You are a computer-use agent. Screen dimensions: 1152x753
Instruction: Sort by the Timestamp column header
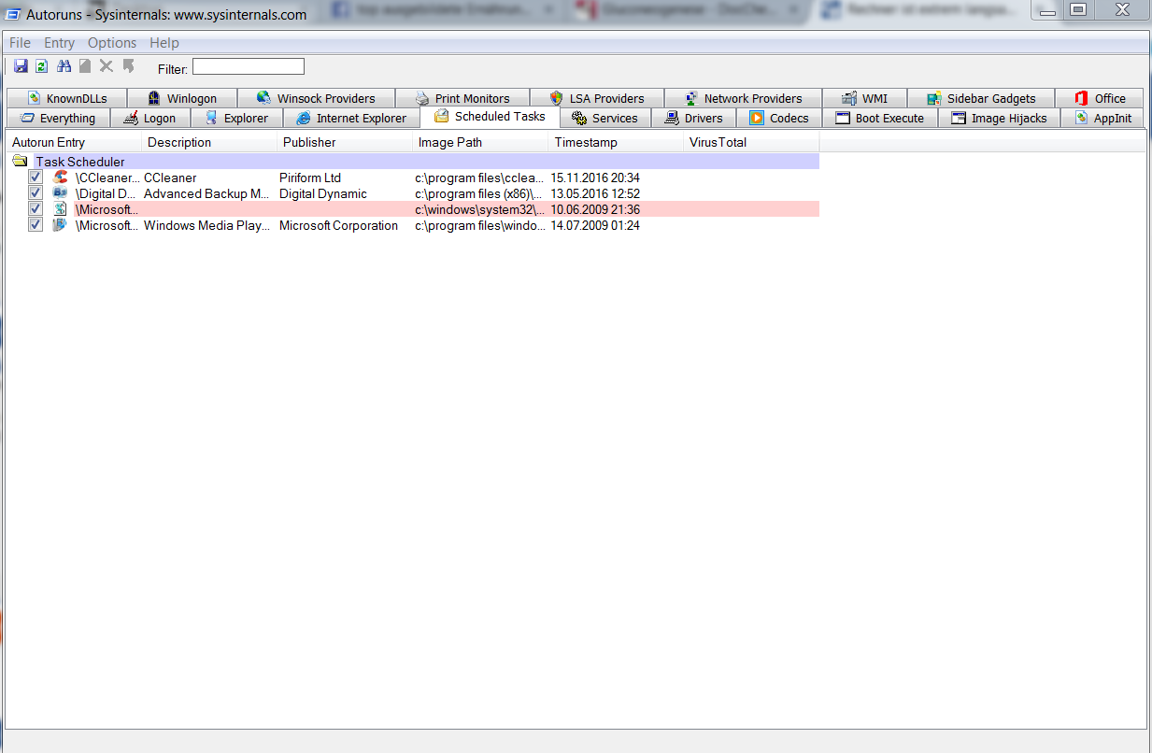coord(617,142)
